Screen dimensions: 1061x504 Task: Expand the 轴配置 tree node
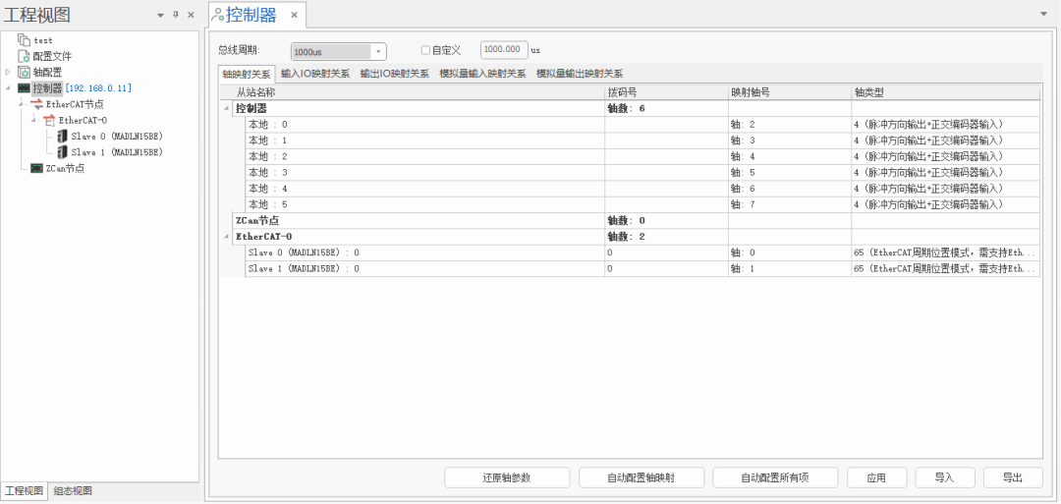[8, 73]
